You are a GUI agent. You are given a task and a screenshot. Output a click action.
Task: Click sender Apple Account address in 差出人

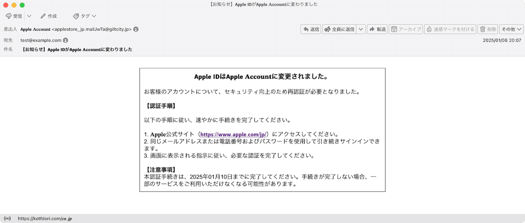(x=76, y=29)
